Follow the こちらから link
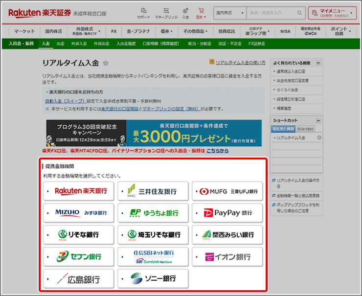This screenshot has height=296, width=362. [x=218, y=151]
